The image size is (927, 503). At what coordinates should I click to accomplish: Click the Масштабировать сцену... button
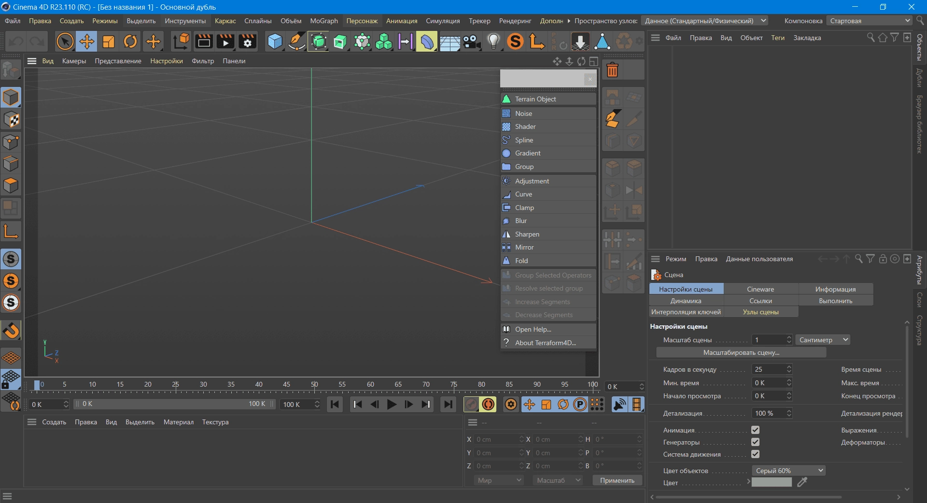(x=741, y=352)
